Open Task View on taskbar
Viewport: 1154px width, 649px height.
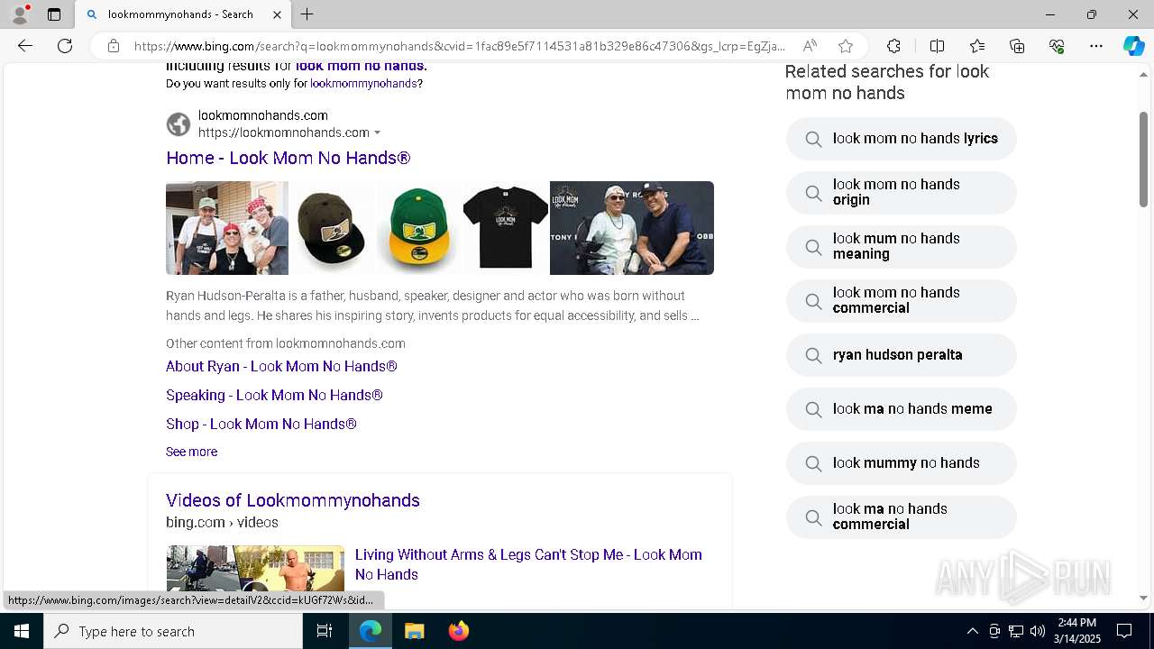pyautogui.click(x=325, y=631)
